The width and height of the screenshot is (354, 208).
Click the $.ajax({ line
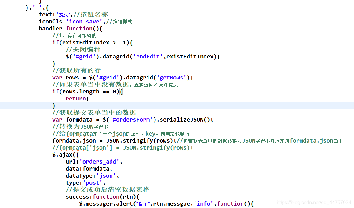point(65,155)
